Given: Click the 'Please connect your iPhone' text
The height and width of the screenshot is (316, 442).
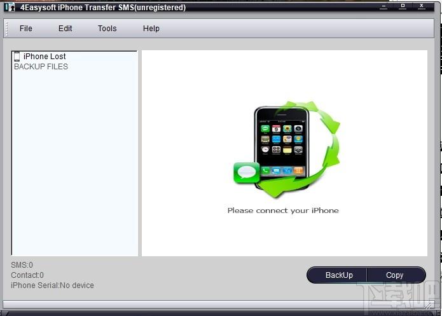Looking at the screenshot, I should (283, 210).
